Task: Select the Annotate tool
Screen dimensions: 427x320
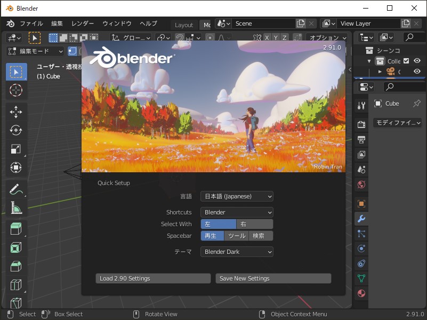Action: 16,188
